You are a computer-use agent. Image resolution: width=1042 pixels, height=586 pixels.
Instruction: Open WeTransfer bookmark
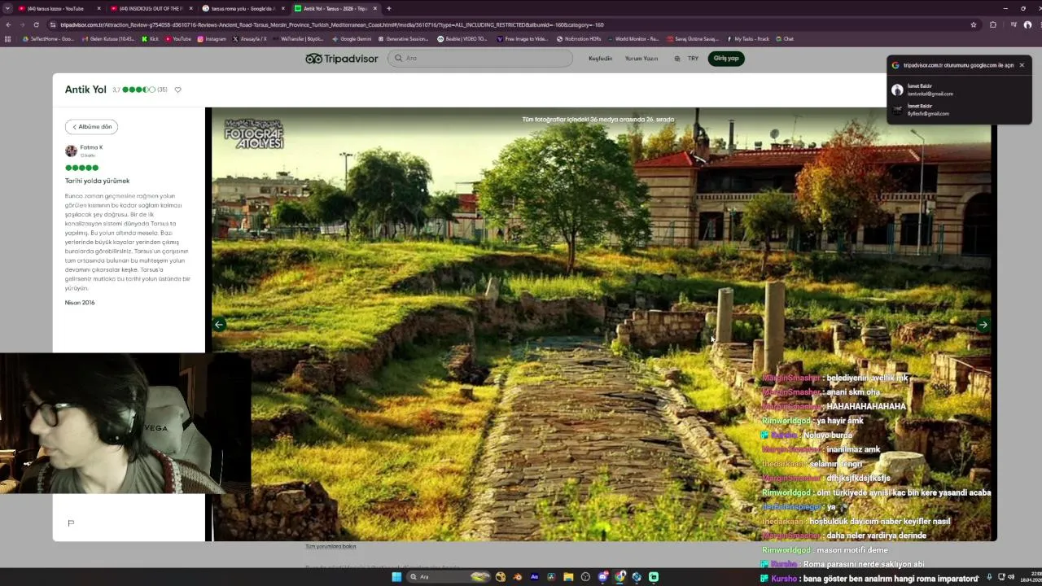299,39
